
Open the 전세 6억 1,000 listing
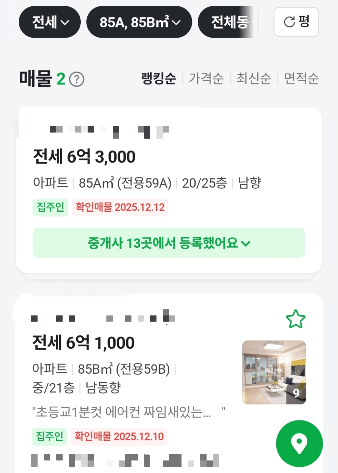(x=83, y=343)
